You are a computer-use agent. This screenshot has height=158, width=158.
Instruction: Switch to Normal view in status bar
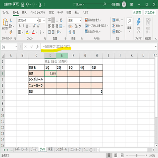tap(109, 155)
